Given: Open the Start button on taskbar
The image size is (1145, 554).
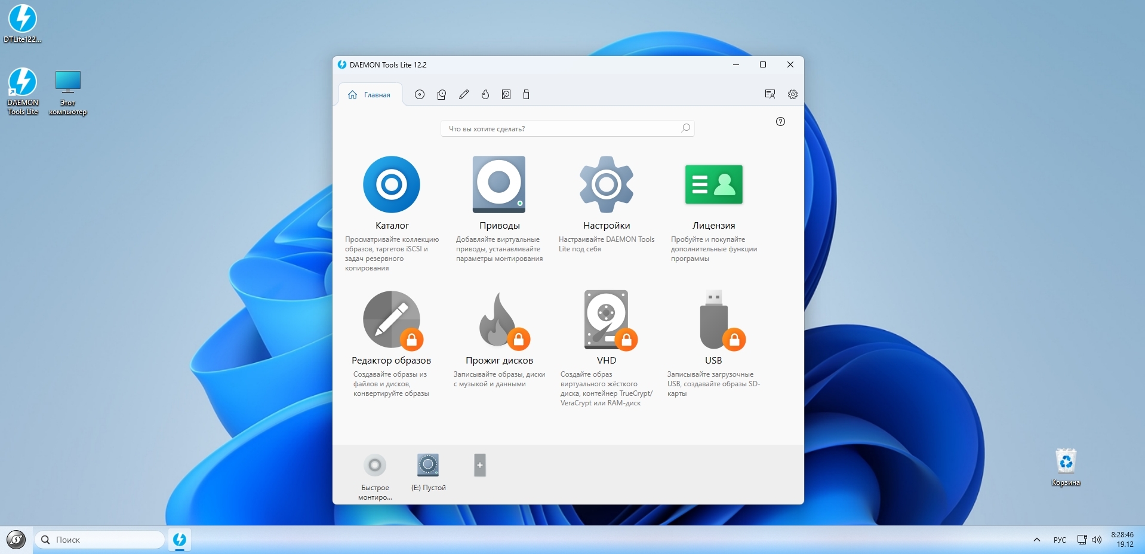Looking at the screenshot, I should (x=16, y=540).
